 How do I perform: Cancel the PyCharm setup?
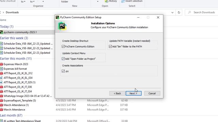(x=152, y=94)
